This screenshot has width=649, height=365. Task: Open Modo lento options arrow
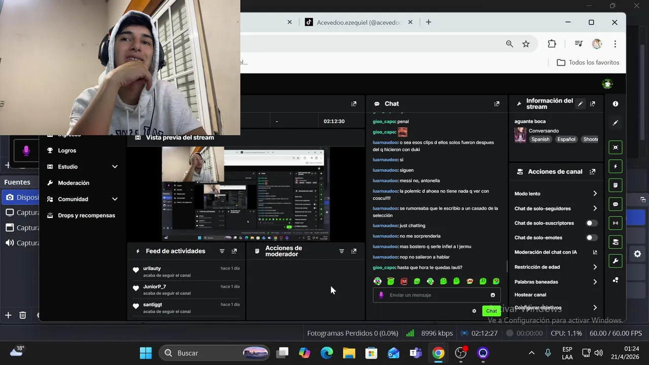(595, 194)
